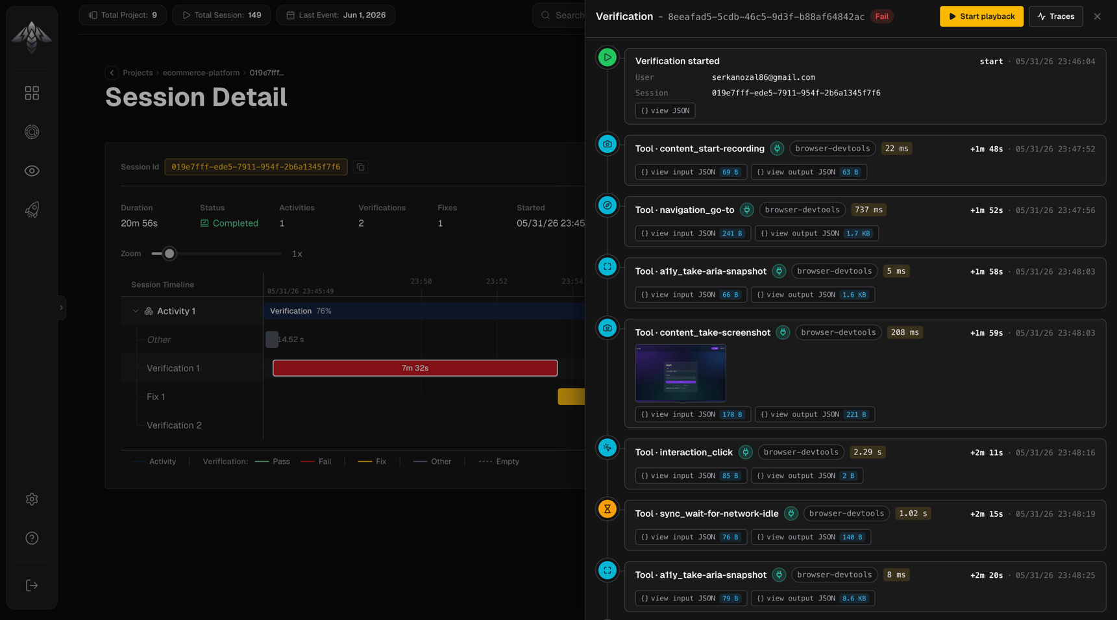Screen dimensions: 1117x620
Task: View input JSON 76 B for wait-for-network-idle
Action: click(x=691, y=537)
